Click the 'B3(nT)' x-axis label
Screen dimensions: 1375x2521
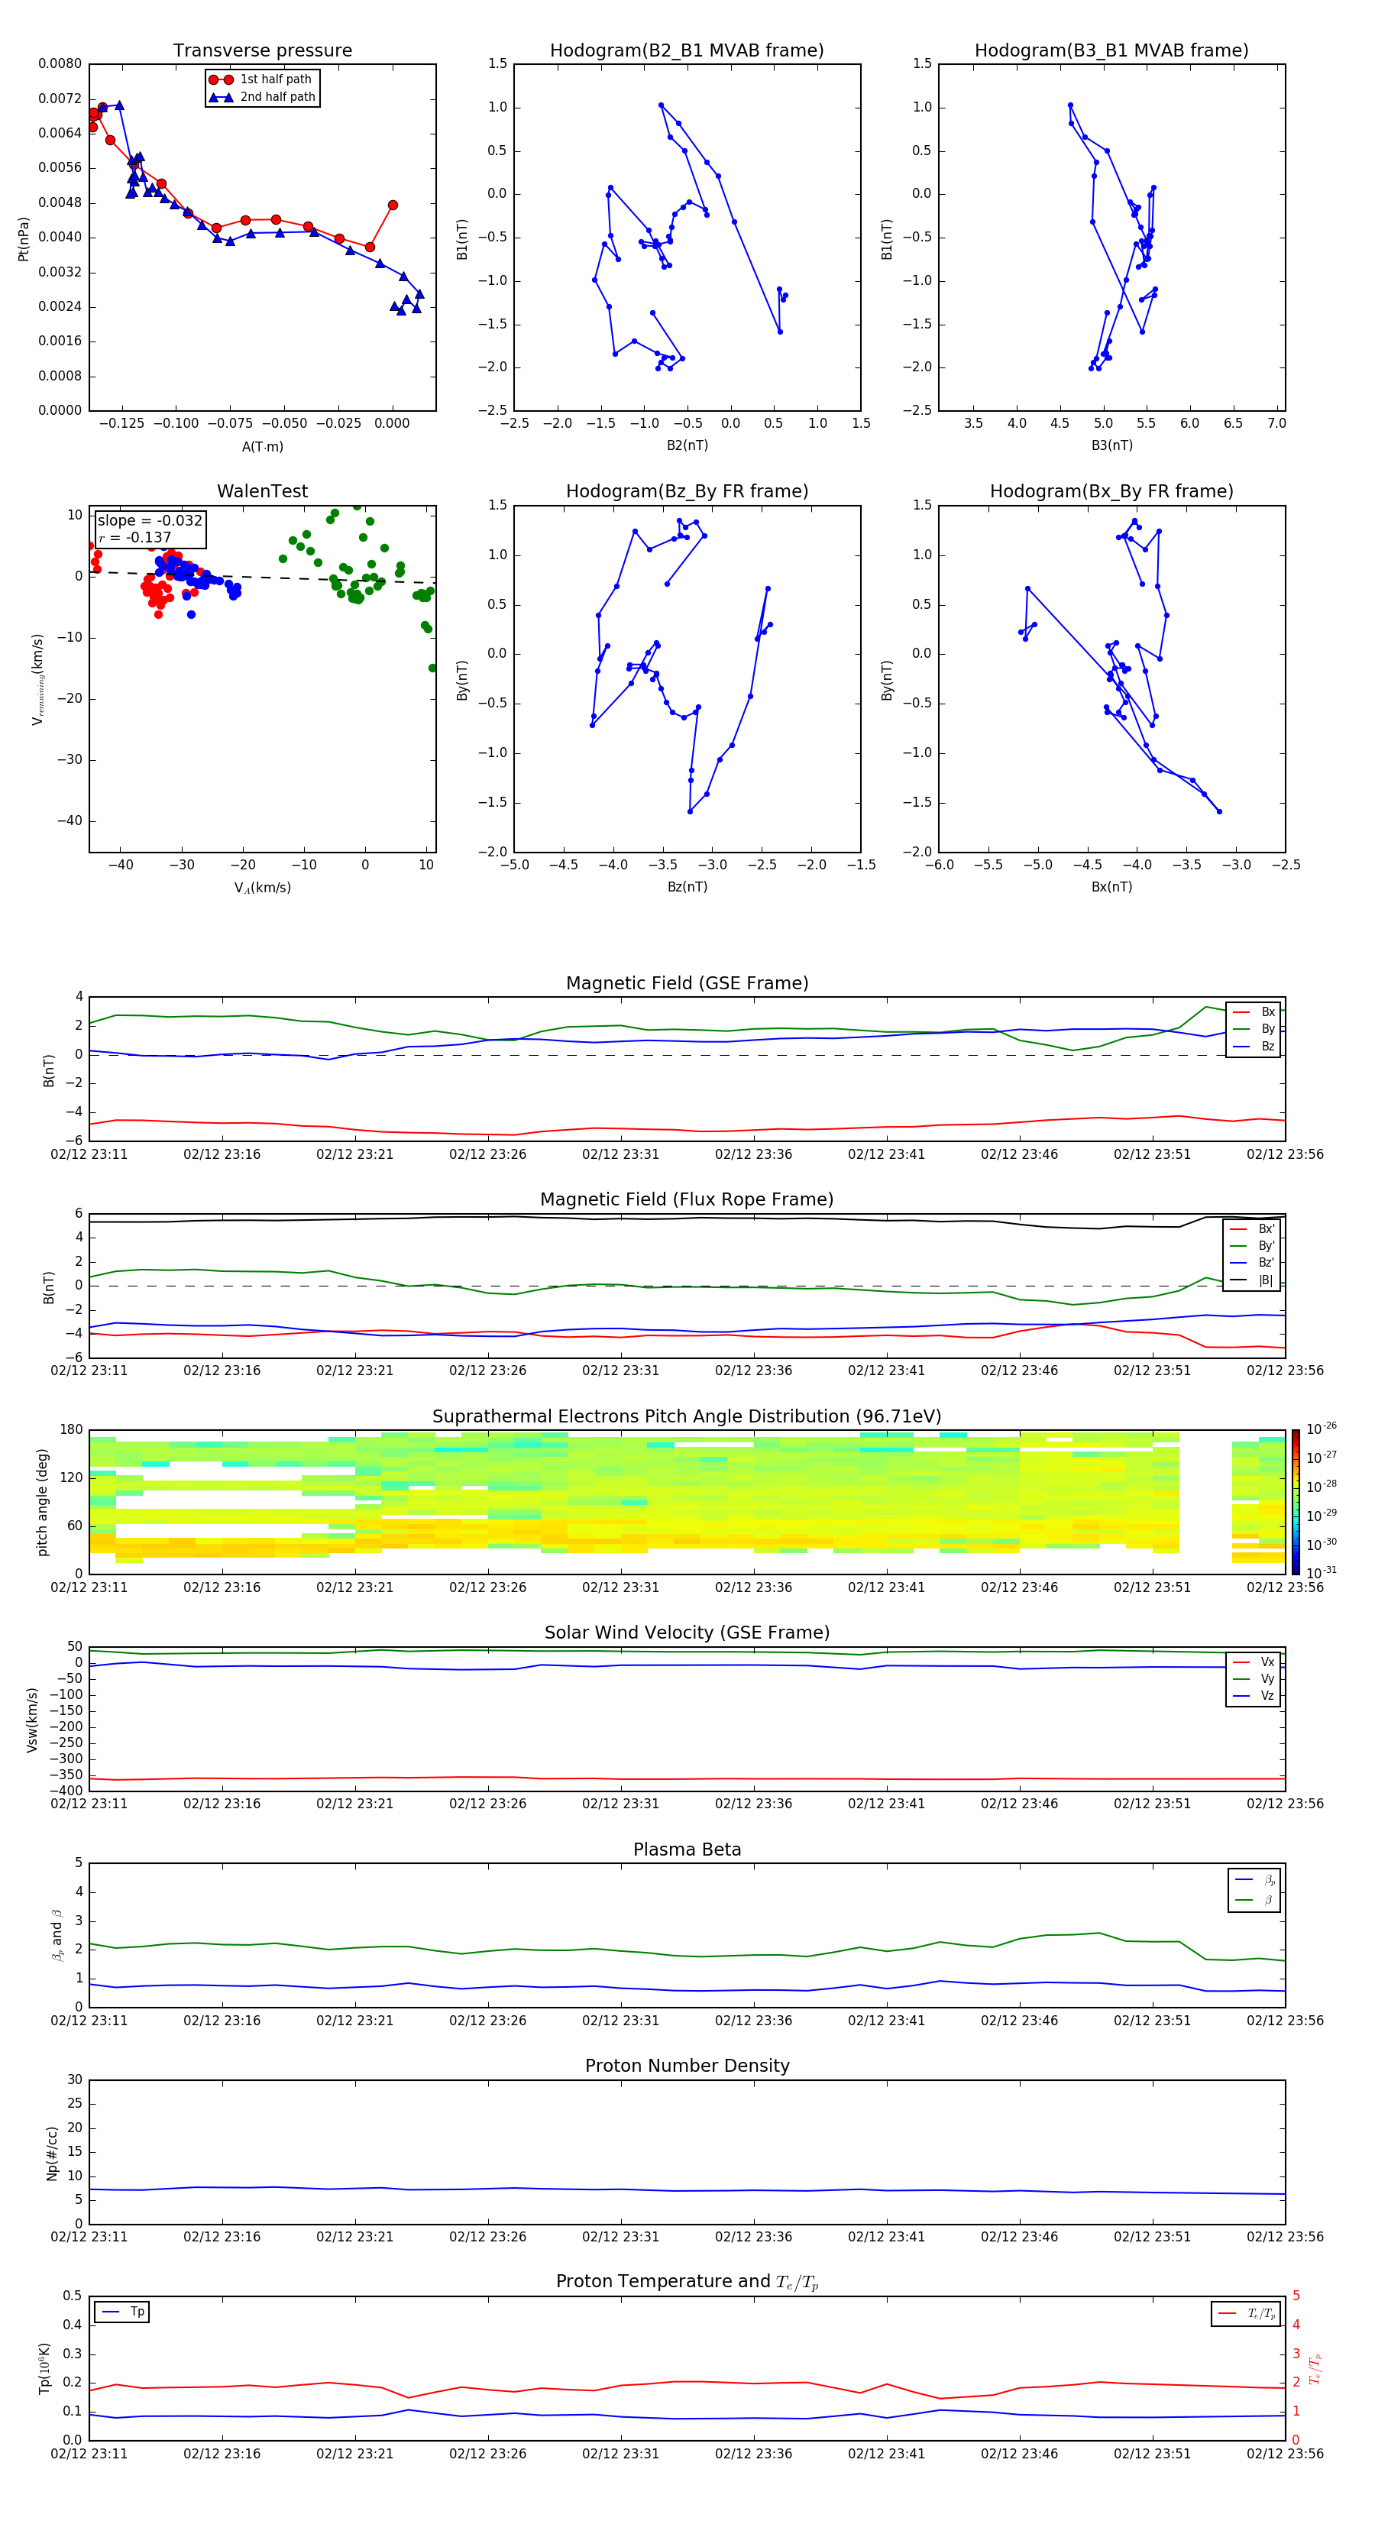pos(1111,445)
